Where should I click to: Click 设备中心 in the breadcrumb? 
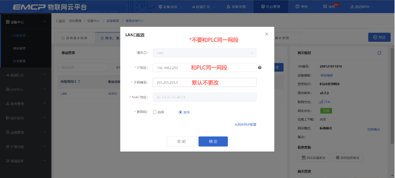[93, 21]
